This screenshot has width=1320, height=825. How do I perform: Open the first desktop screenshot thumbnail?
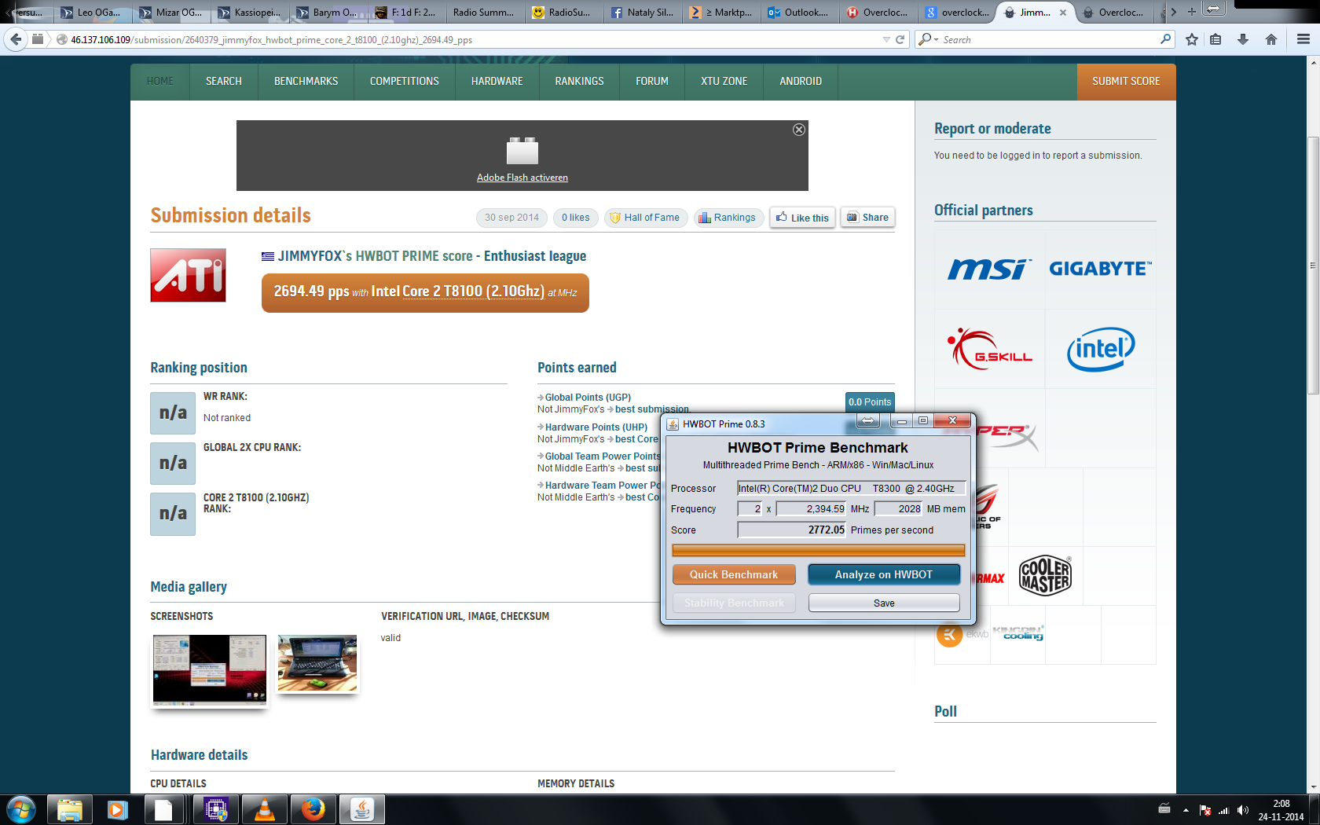pyautogui.click(x=209, y=669)
